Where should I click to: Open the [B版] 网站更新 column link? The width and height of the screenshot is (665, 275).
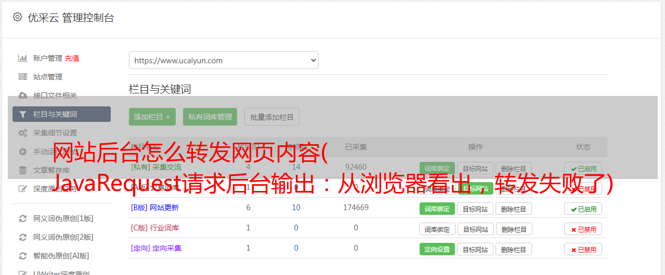point(155,208)
